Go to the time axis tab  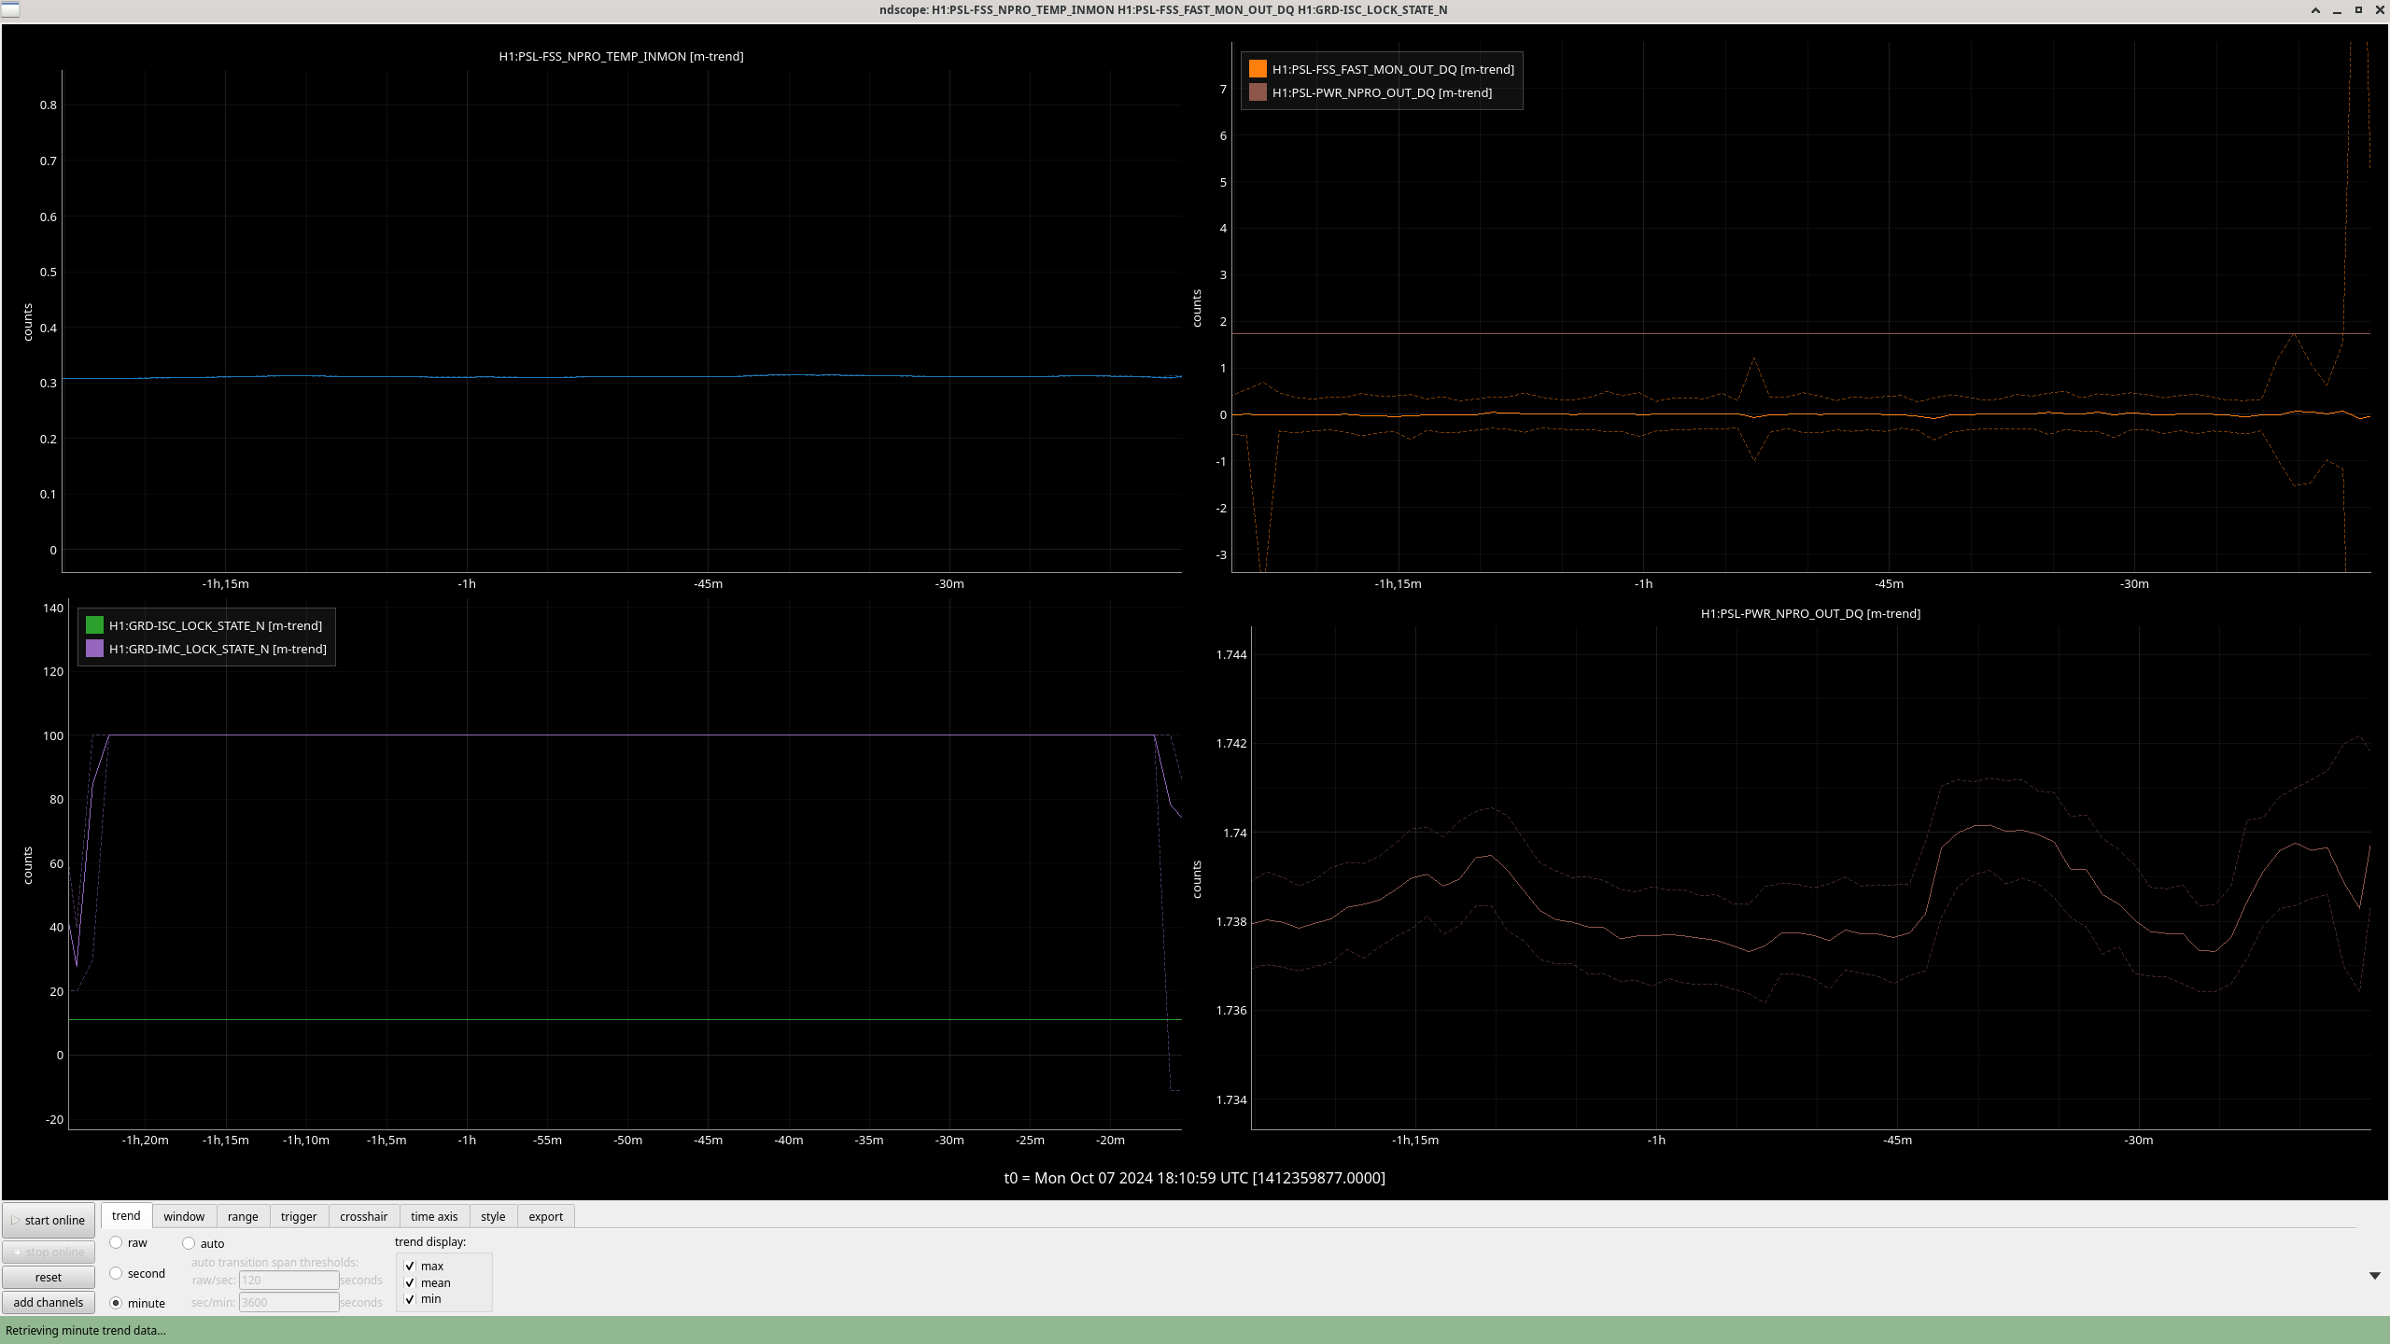[434, 1217]
